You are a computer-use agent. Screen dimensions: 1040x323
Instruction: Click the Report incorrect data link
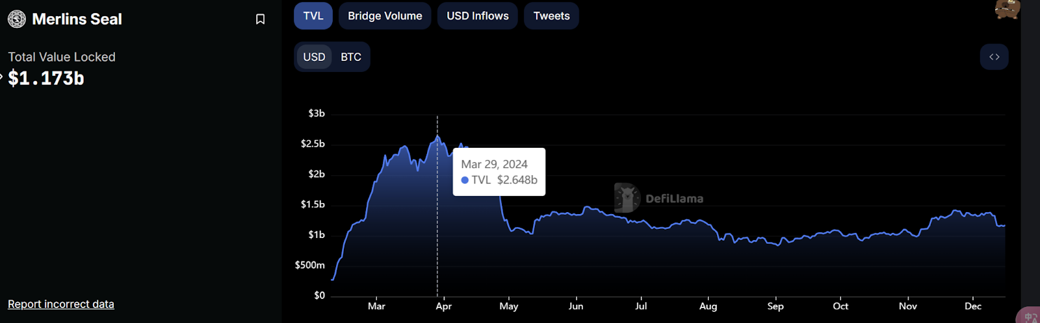pos(61,304)
